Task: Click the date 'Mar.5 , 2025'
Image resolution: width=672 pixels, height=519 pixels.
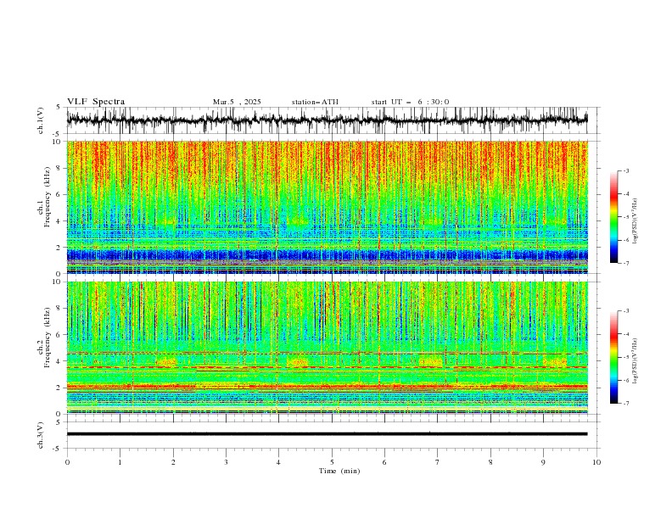Action: click(x=237, y=102)
